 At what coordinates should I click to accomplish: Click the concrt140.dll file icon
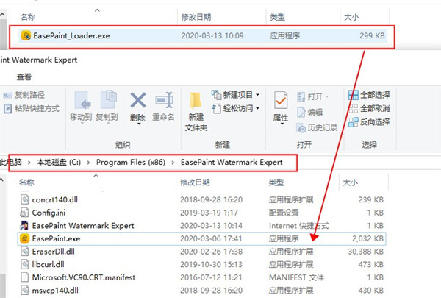pyautogui.click(x=25, y=199)
